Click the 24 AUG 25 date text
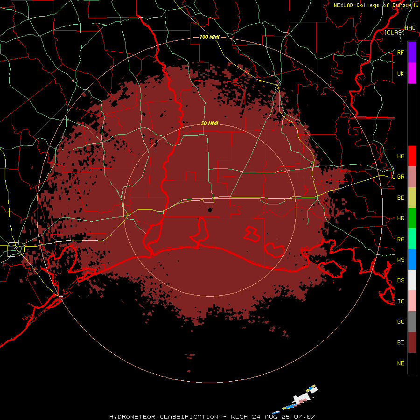Image resolution: width=420 pixels, height=420 pixels. 271,417
